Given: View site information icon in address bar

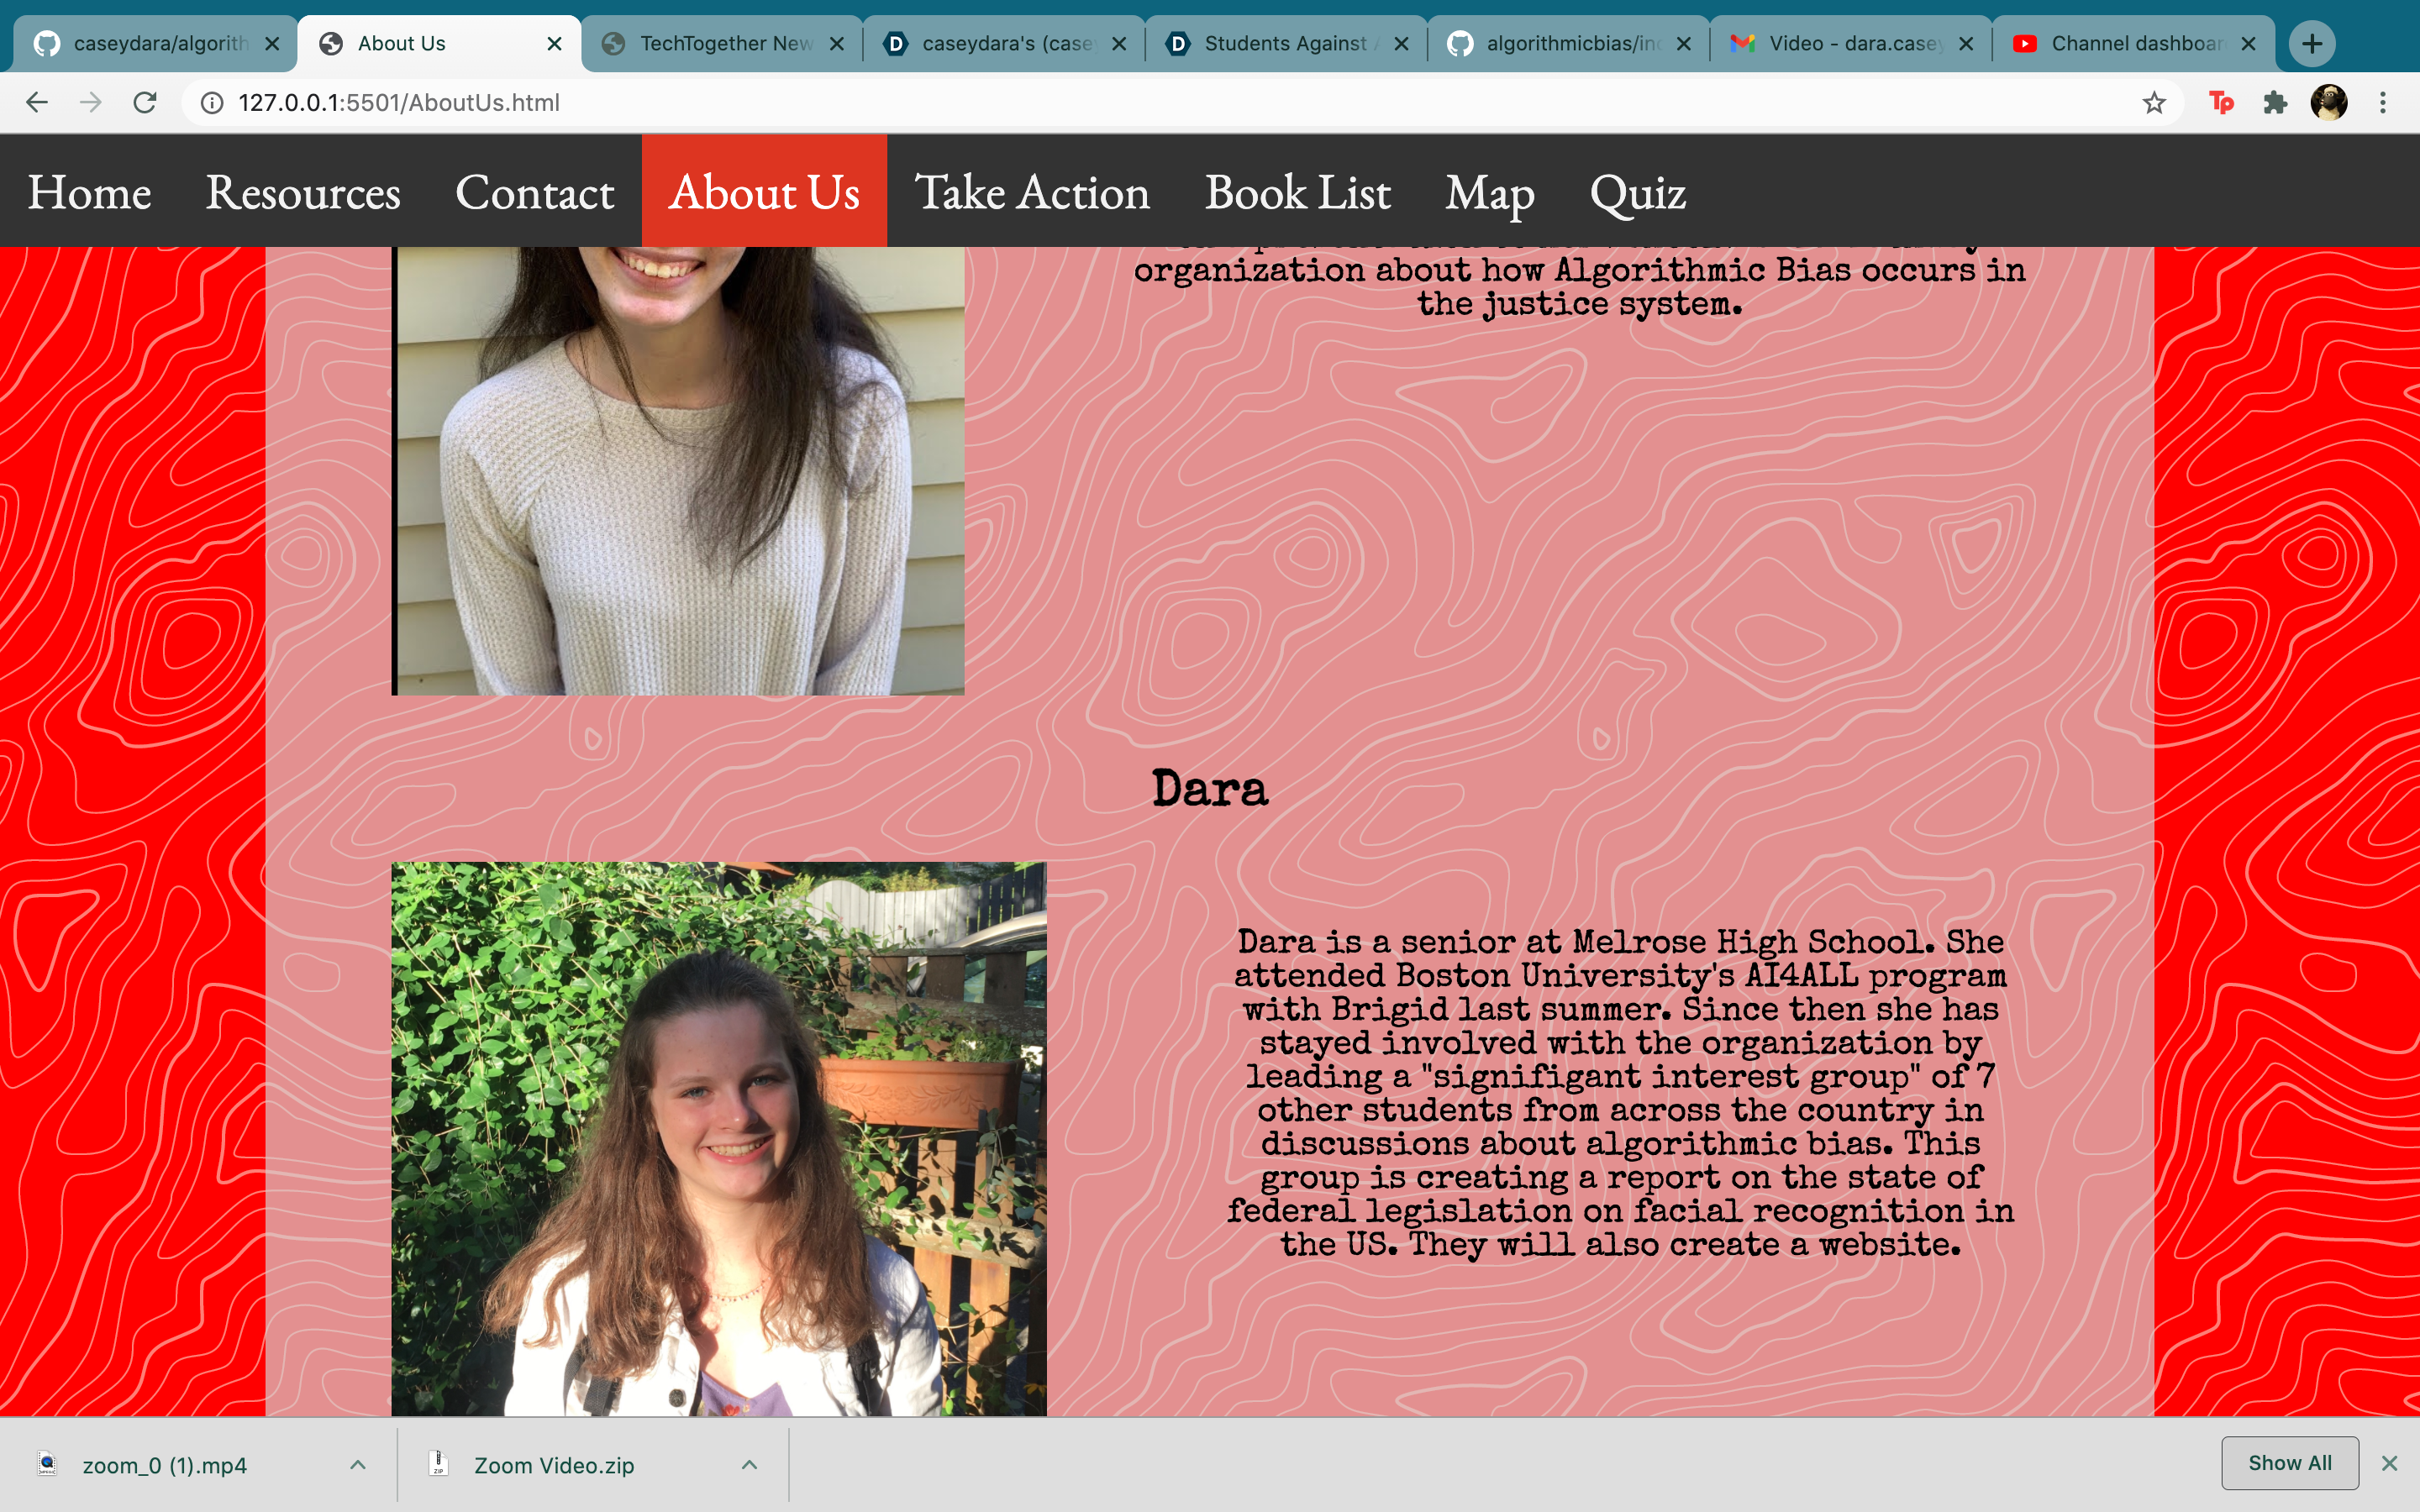Looking at the screenshot, I should [x=212, y=102].
